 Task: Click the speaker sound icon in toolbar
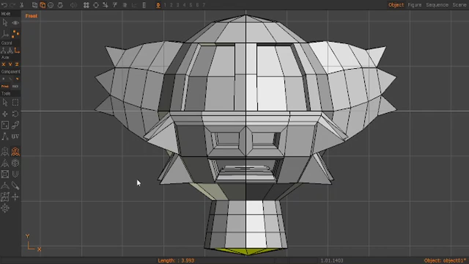pyautogui.click(x=74, y=5)
